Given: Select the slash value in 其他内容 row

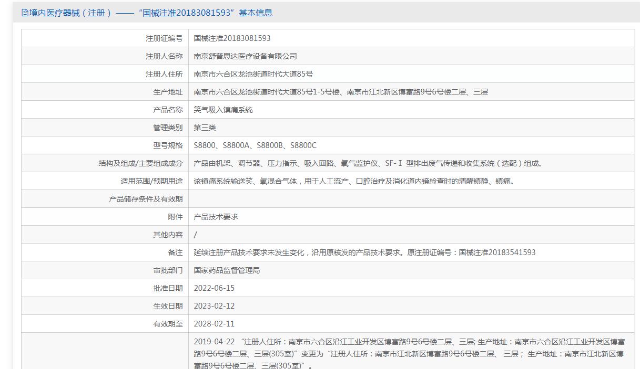Looking at the screenshot, I should coord(195,235).
